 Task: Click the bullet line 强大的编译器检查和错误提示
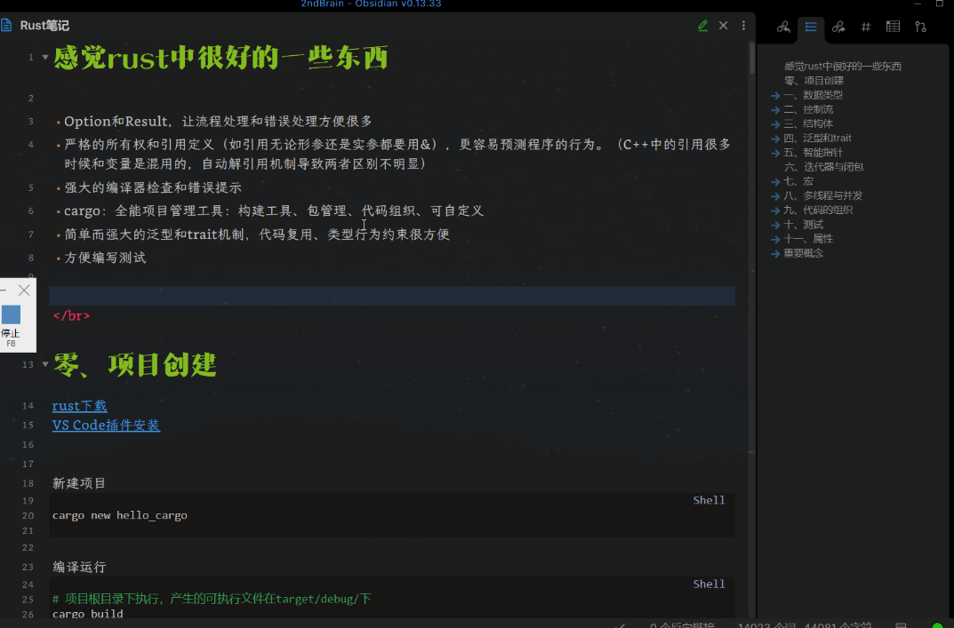click(x=153, y=187)
